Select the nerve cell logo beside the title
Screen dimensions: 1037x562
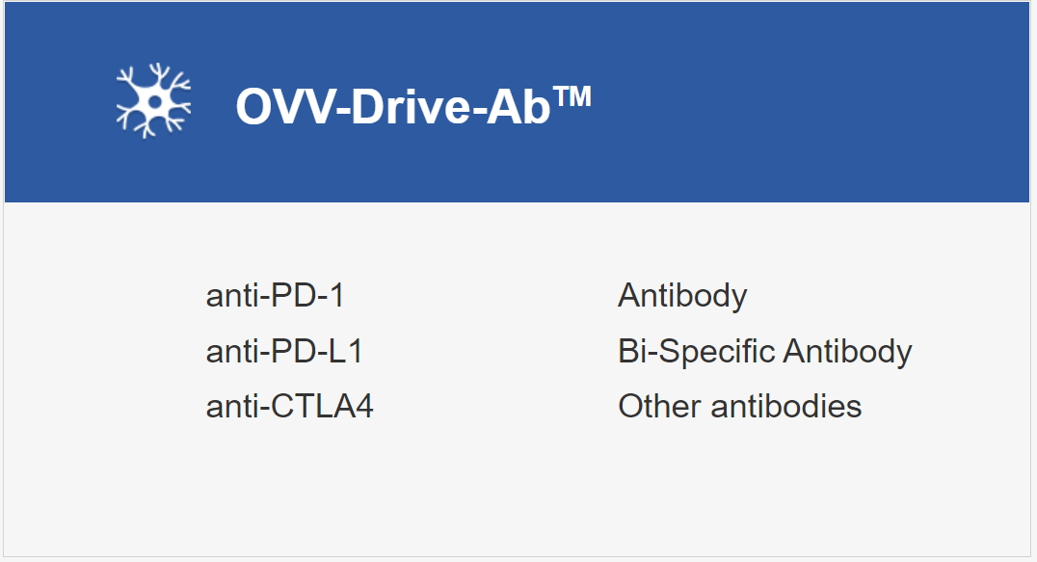153,100
